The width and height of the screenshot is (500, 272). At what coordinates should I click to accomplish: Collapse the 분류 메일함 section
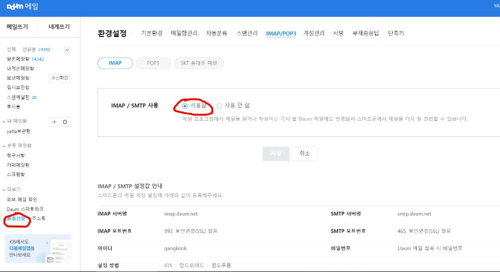4,145
